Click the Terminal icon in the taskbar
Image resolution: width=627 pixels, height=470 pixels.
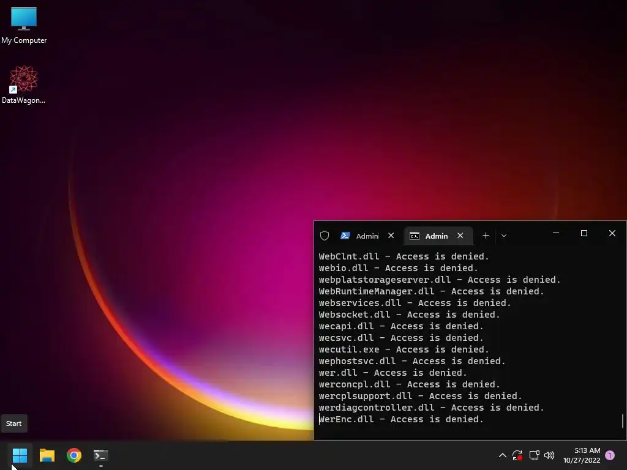[101, 455]
